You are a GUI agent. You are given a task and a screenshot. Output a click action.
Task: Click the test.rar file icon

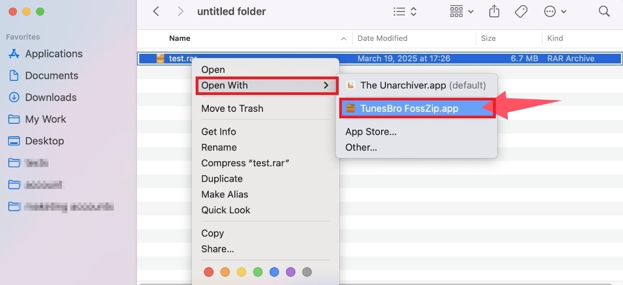pyautogui.click(x=160, y=58)
